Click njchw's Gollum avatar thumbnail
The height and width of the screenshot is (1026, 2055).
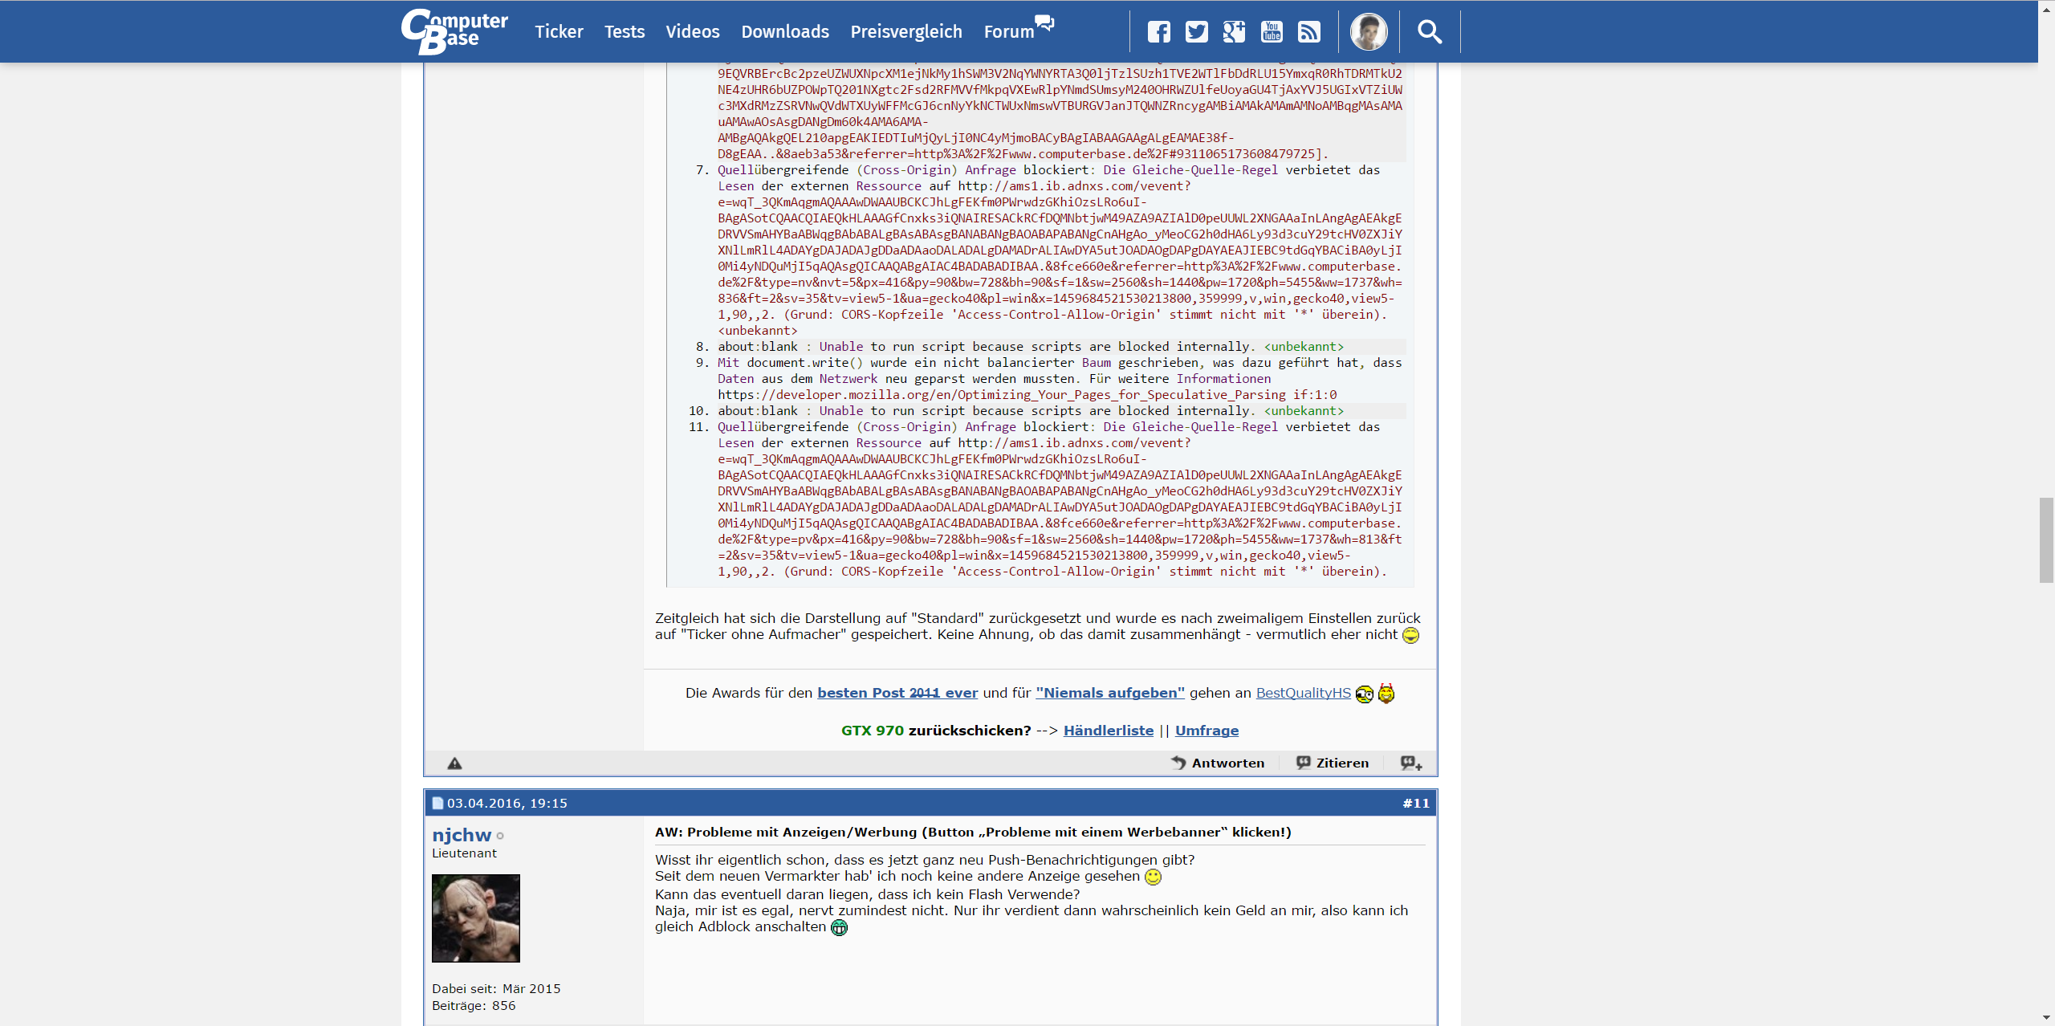[476, 918]
